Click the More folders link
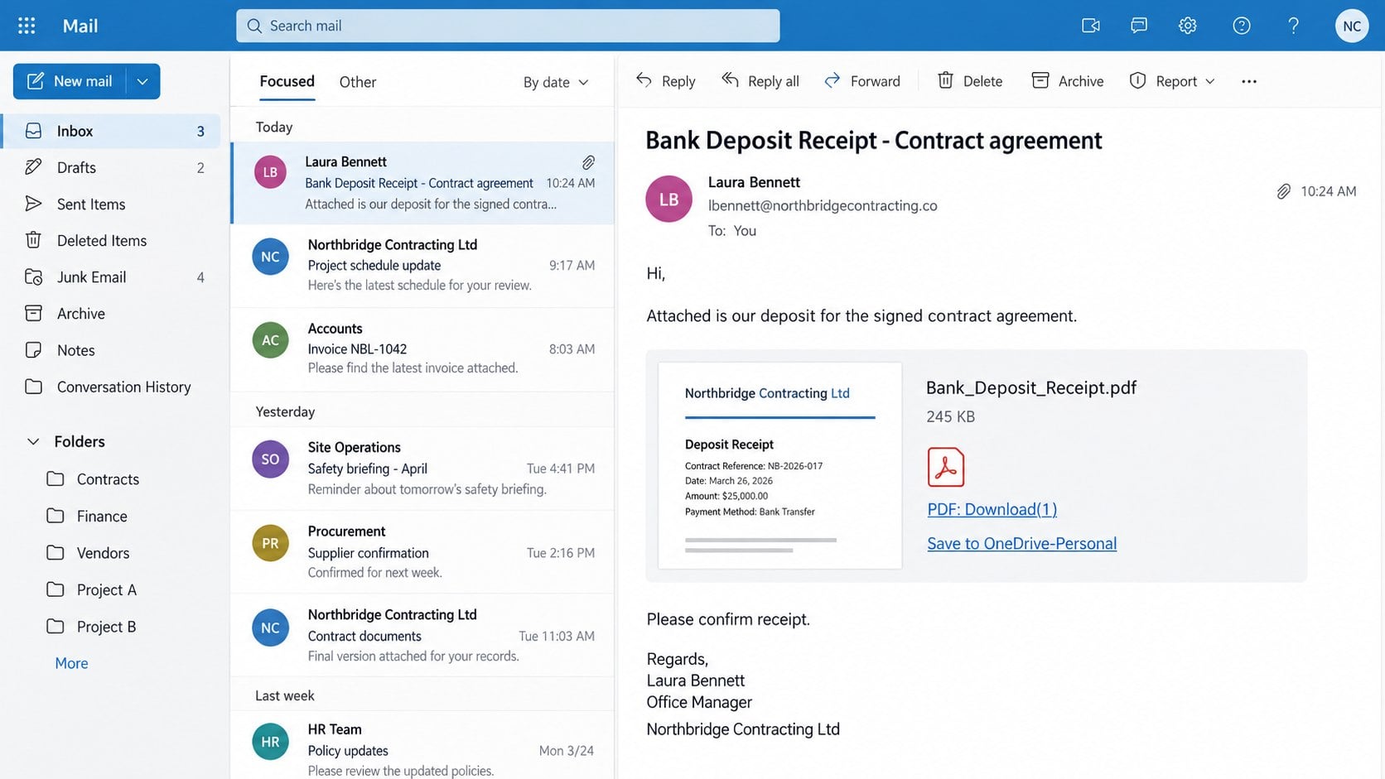 tap(71, 663)
